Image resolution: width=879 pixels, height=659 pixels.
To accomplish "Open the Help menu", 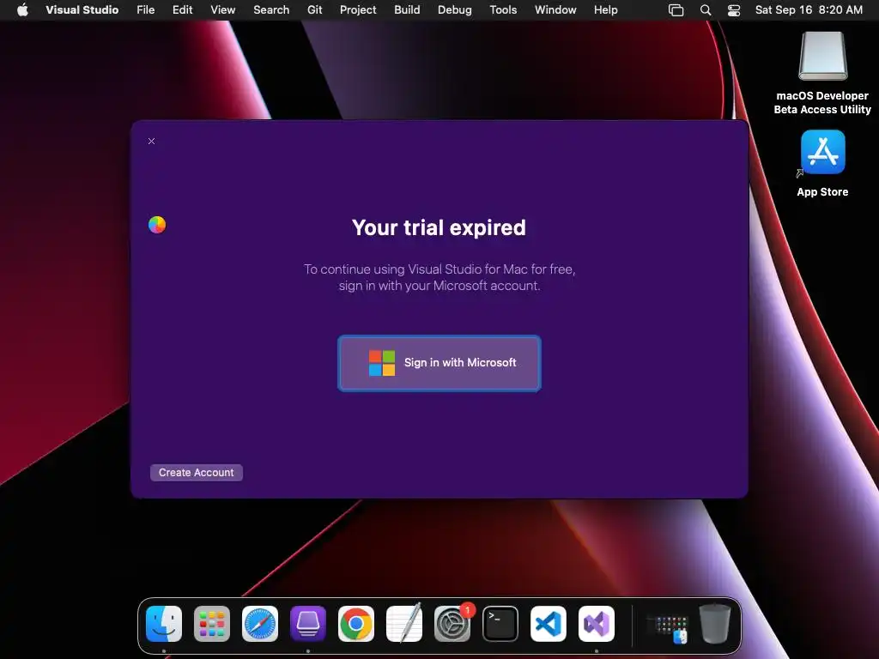I will (605, 9).
